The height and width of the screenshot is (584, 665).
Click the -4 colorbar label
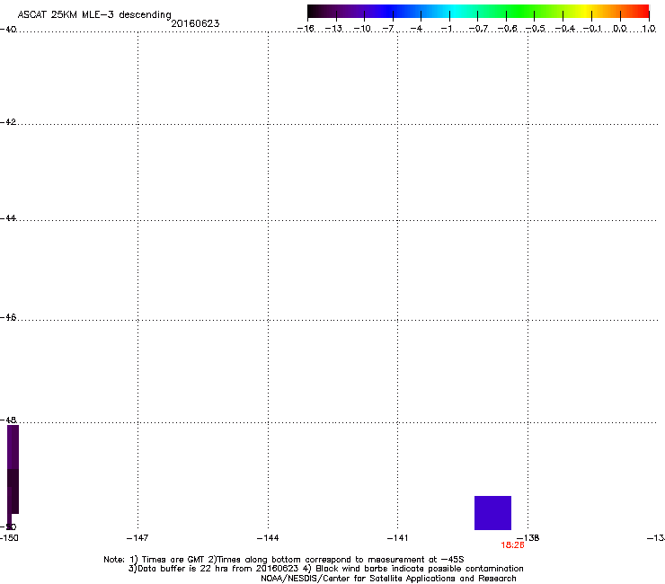(416, 29)
